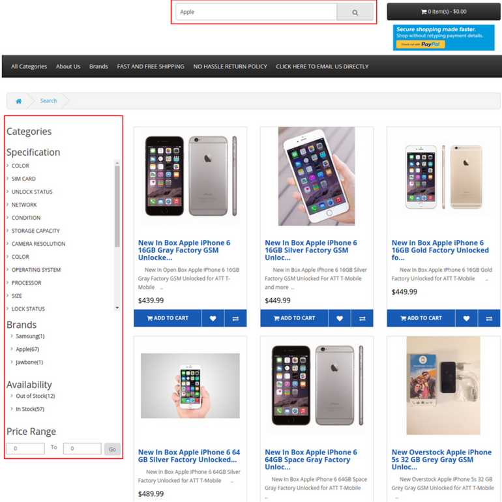
Task: Click Go in Price Range filter
Action: [x=112, y=449]
